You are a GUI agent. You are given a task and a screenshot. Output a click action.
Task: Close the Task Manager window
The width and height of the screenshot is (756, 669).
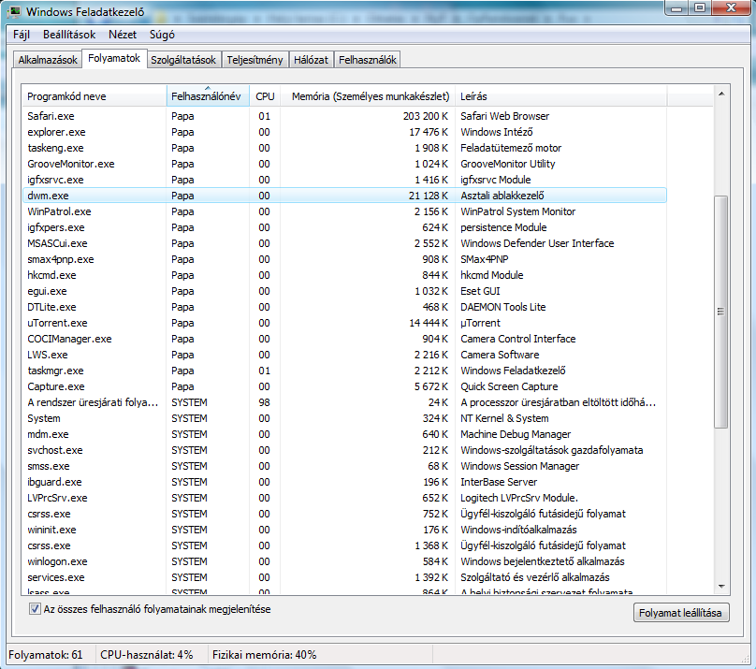(x=731, y=7)
